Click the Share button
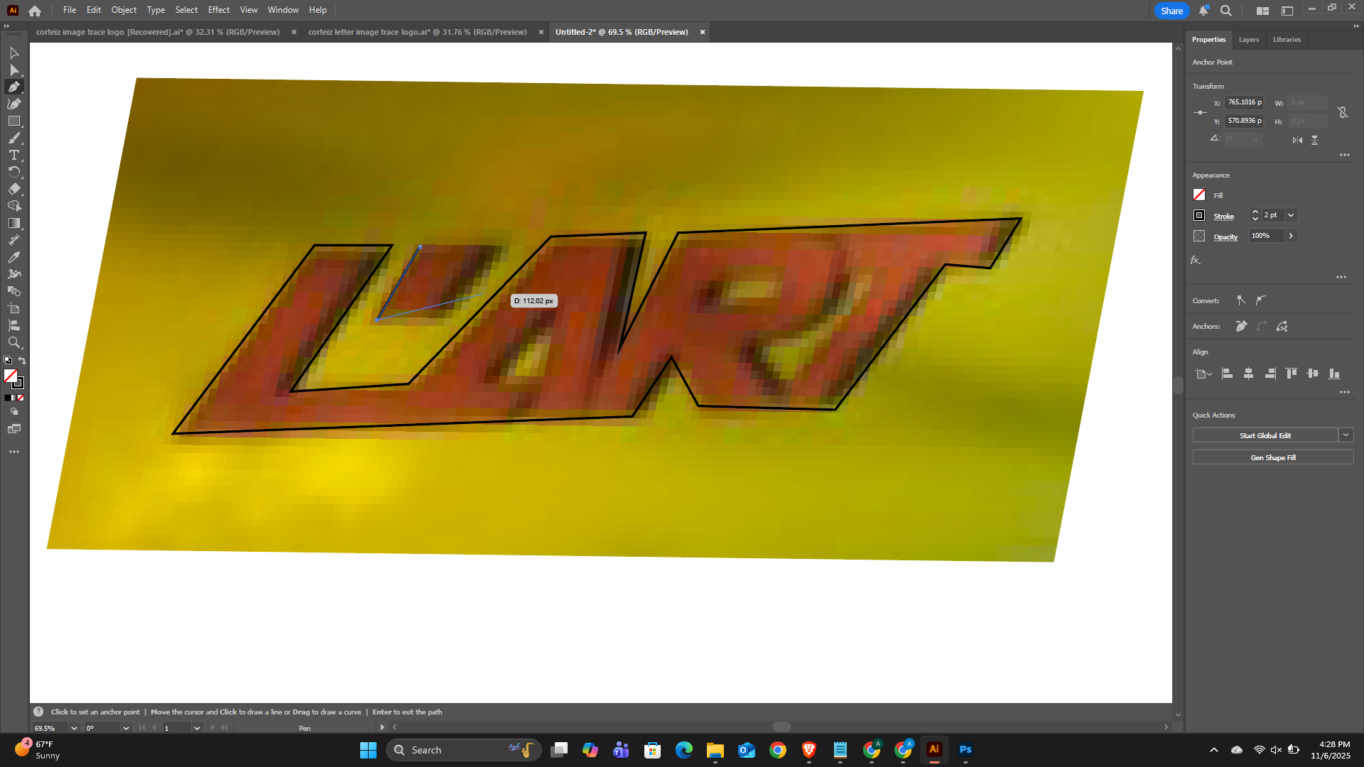Viewport: 1364px width, 767px height. [1171, 11]
